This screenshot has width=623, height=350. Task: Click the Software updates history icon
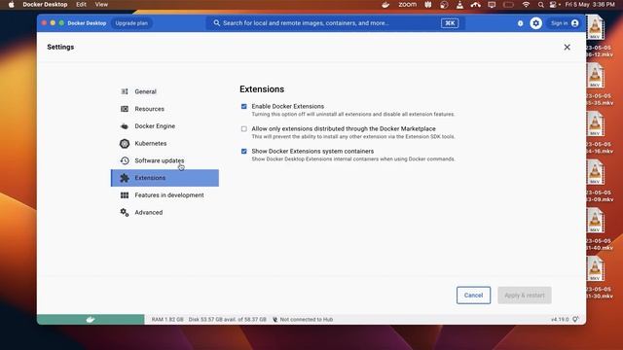coord(125,160)
